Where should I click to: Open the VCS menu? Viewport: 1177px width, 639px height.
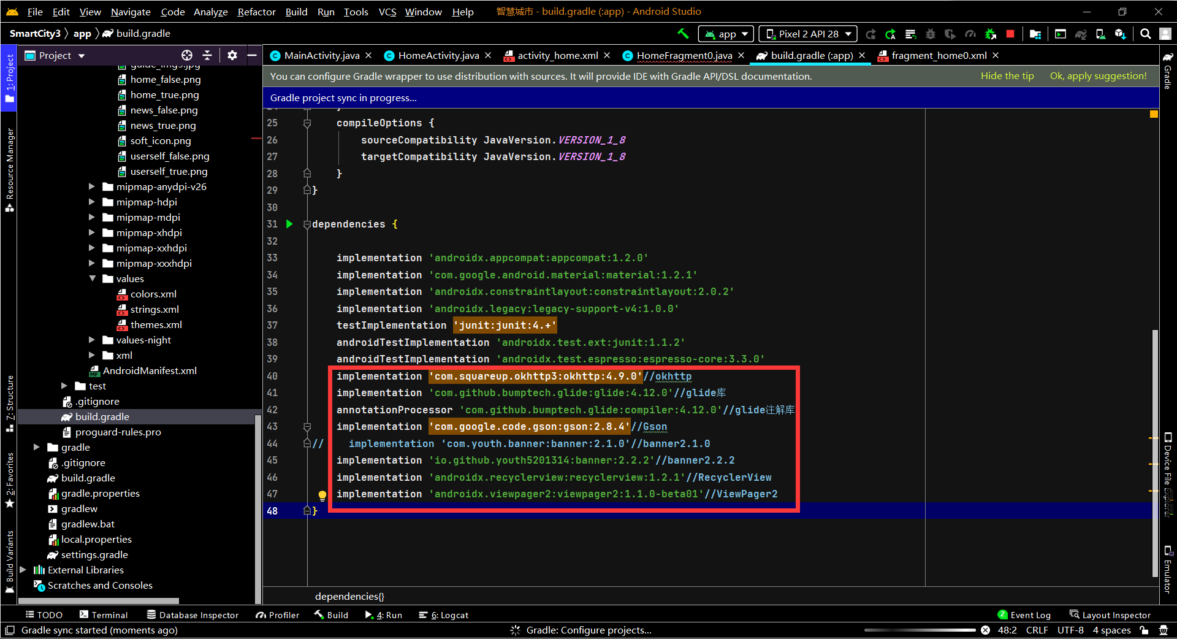coord(387,12)
